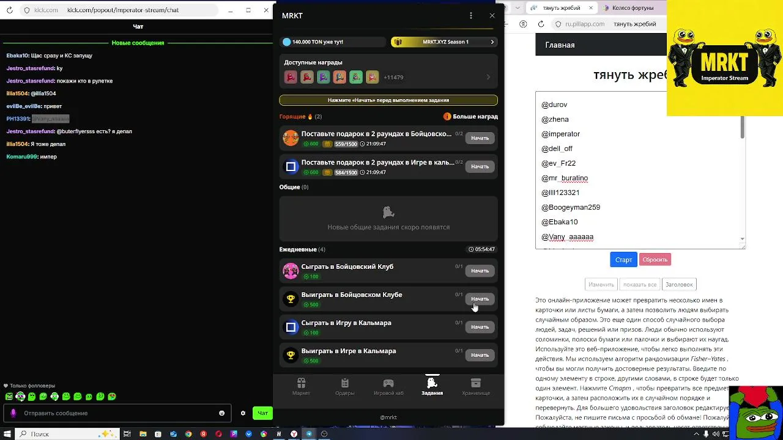Open chat settings gear icon
Viewport: 783px width, 440px height.
click(243, 413)
